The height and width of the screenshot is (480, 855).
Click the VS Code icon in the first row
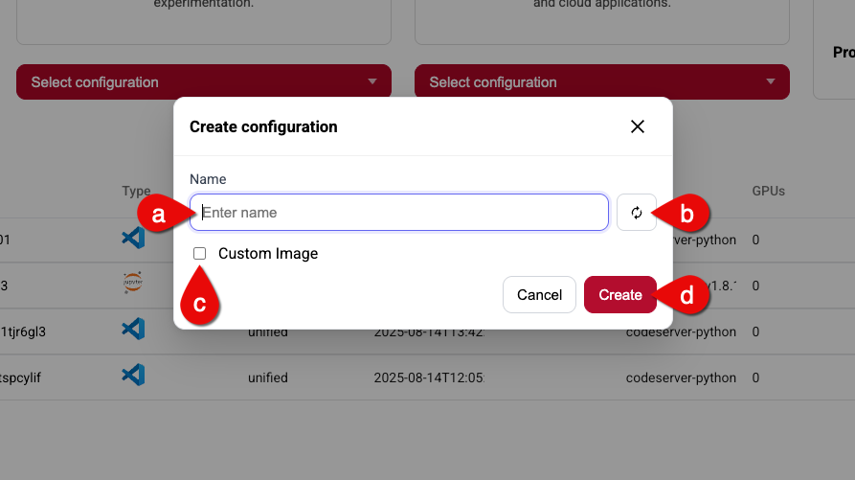(x=133, y=238)
